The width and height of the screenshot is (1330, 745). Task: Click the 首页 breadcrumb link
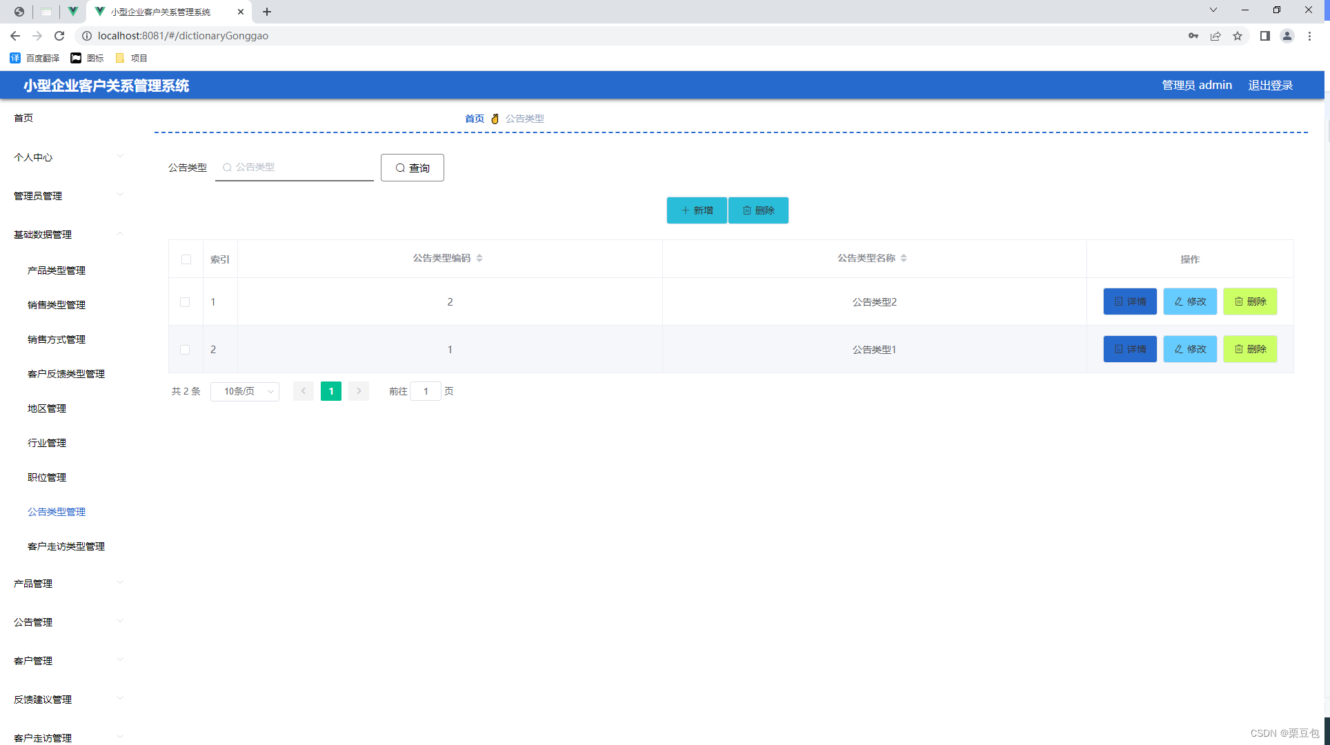tap(475, 118)
